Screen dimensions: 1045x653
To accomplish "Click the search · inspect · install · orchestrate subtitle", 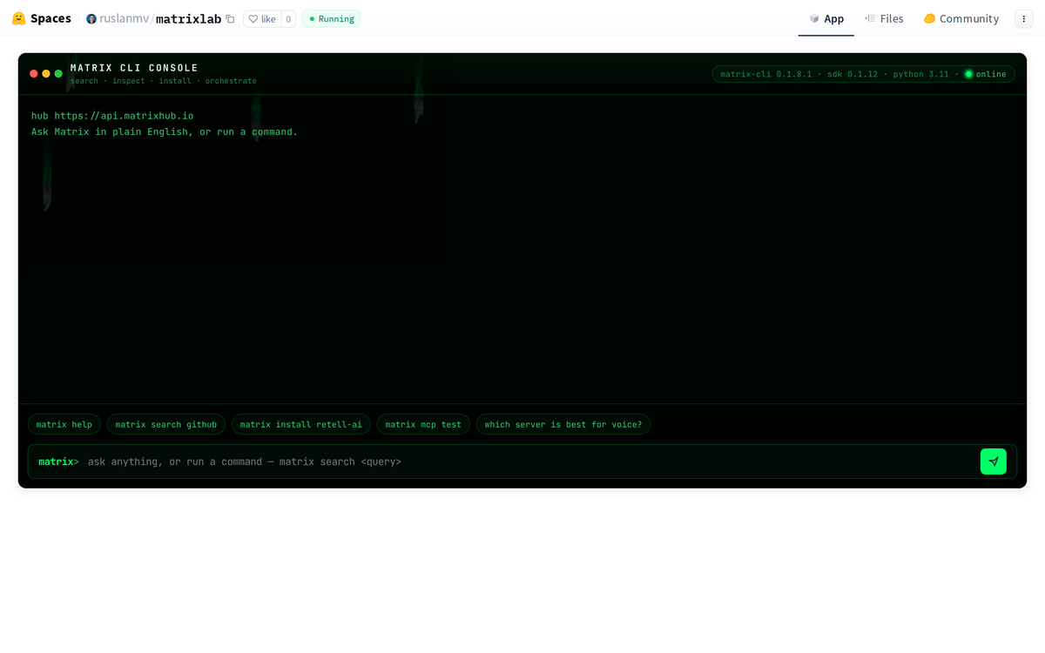I will pyautogui.click(x=164, y=81).
